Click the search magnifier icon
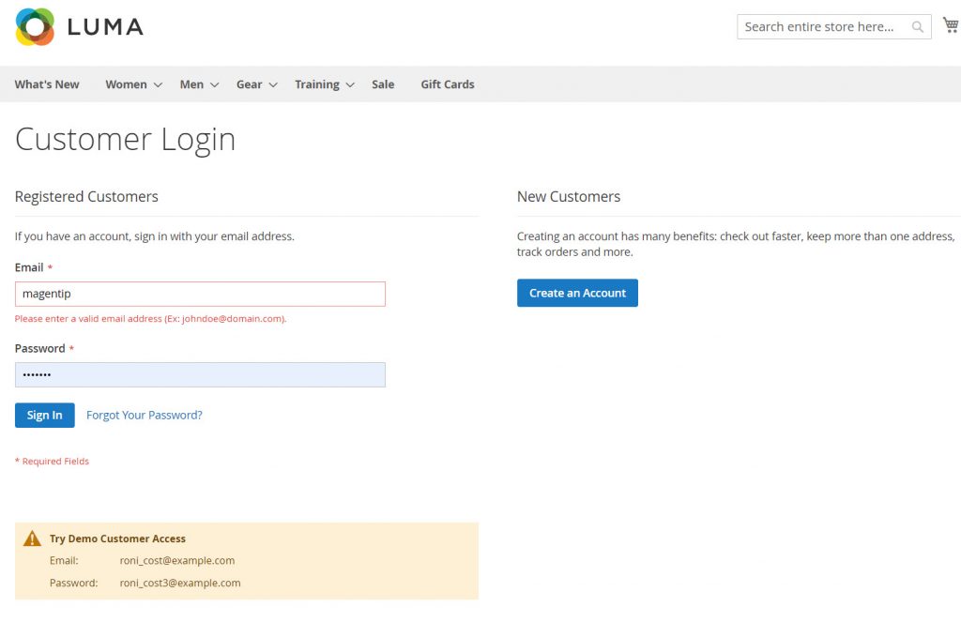Viewport: 961px width, 637px height. [x=917, y=26]
